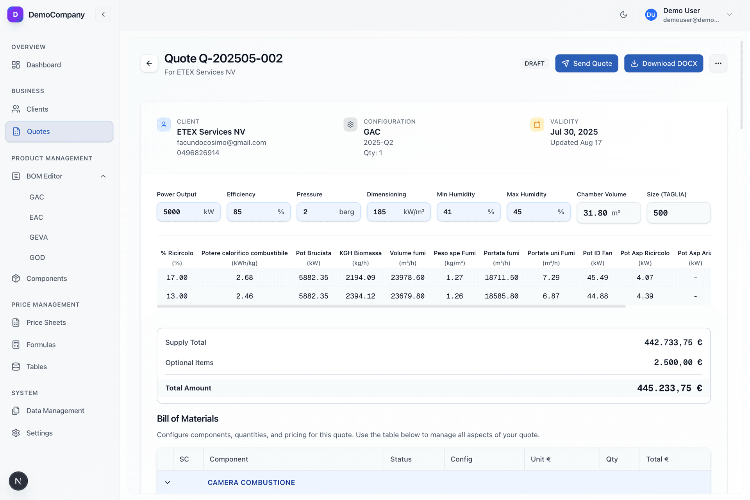750x500 pixels.
Task: Click the Formulas calculator icon
Action: point(16,345)
